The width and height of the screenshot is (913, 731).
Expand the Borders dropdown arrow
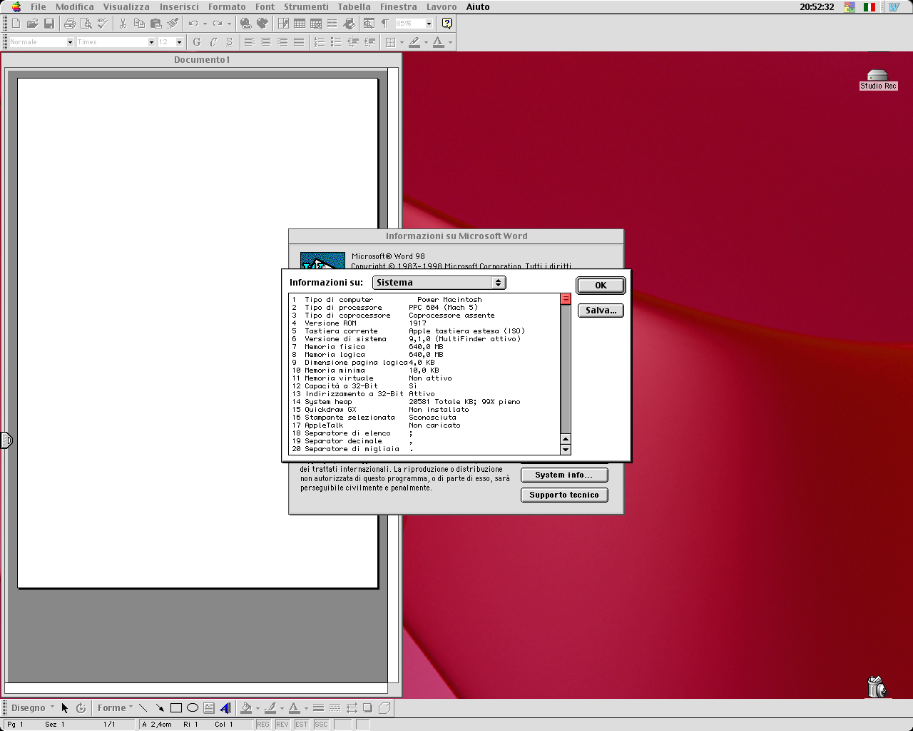coord(402,42)
